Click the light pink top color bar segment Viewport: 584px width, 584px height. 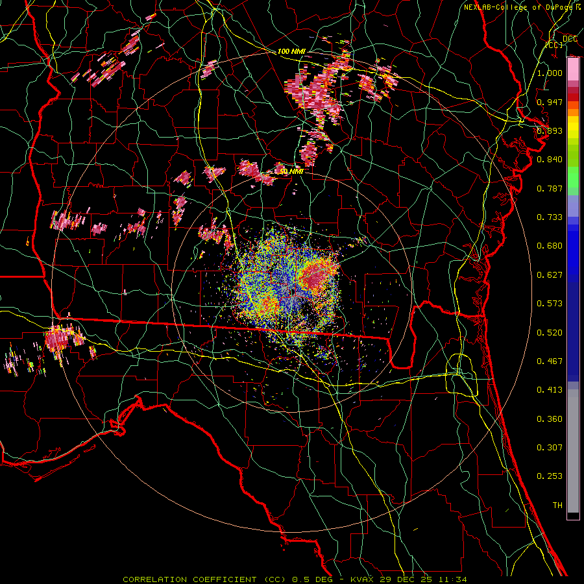(573, 69)
